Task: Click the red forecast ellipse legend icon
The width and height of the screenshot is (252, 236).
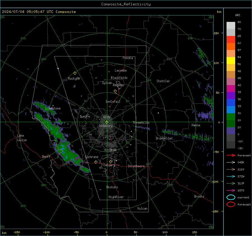Action: tap(231, 204)
